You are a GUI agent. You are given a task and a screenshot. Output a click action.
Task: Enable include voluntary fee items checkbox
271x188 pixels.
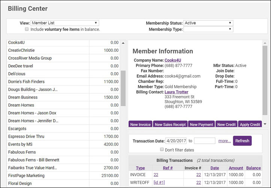coord(27,29)
